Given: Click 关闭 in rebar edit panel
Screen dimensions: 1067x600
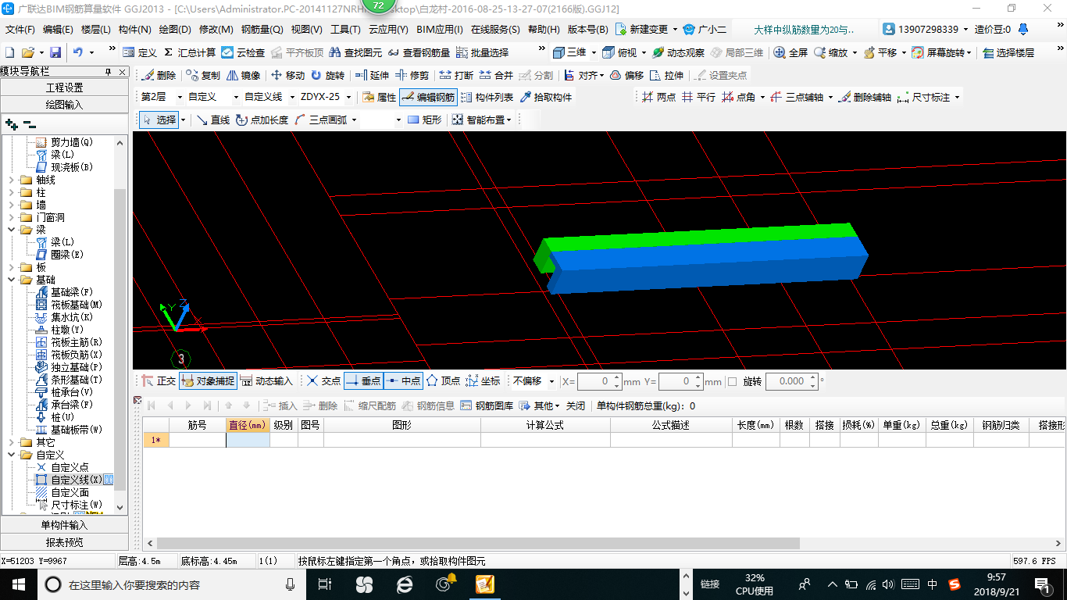Looking at the screenshot, I should click(x=575, y=405).
